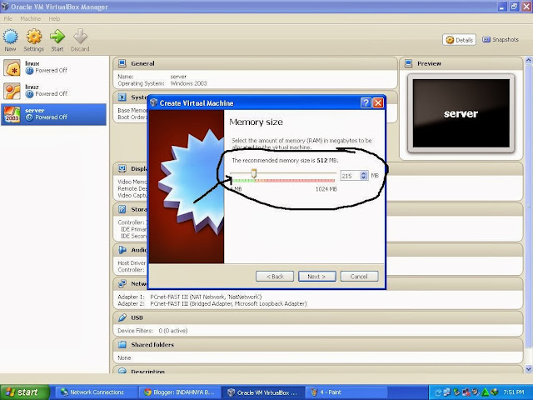Open Settings gear icon in toolbar
Screen dimensions: 533x400
coord(34,37)
